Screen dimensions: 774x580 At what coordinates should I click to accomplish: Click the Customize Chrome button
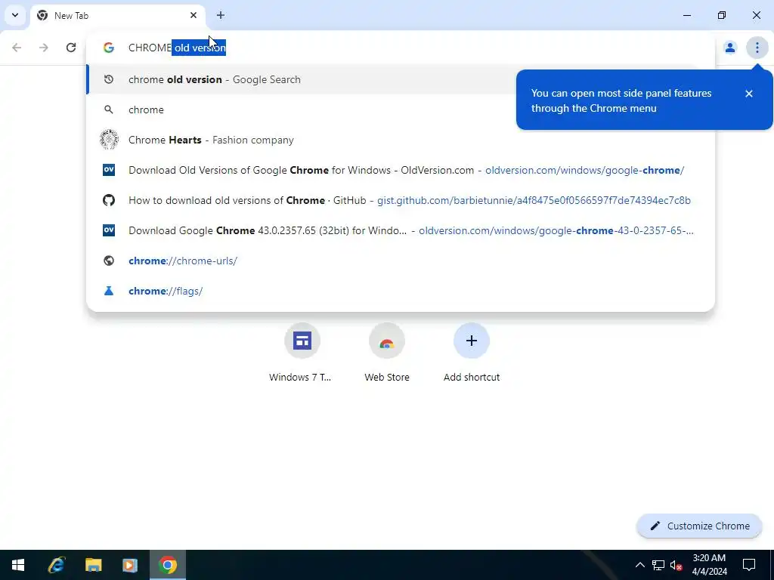tap(699, 526)
